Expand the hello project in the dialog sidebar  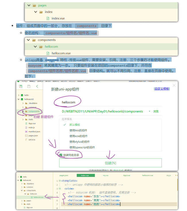pos(19,95)
